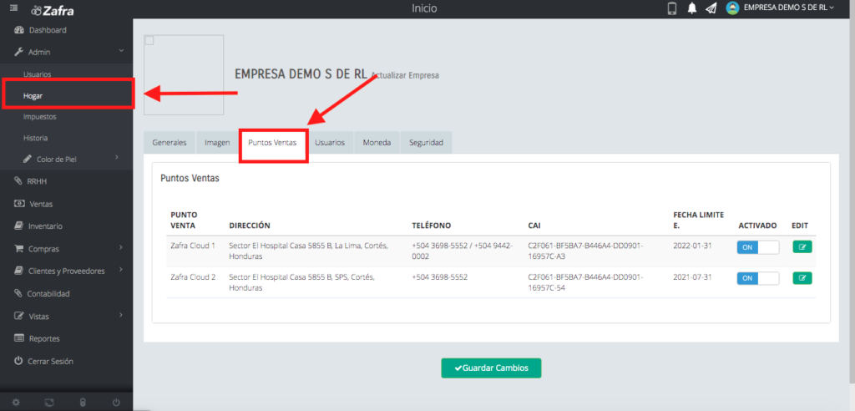Click the Inventario book icon in sidebar

pyautogui.click(x=18, y=226)
